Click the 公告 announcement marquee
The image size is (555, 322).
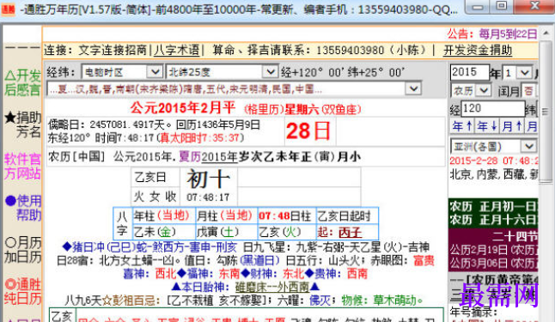click(492, 34)
